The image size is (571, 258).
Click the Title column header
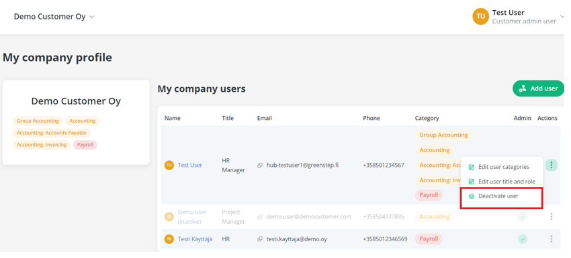pyautogui.click(x=228, y=118)
